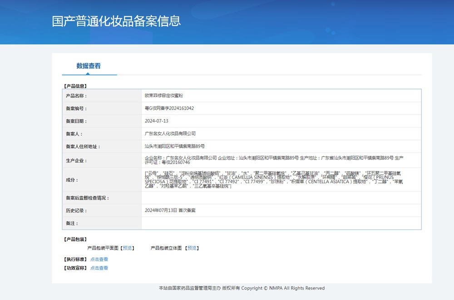Open the 数据查看 tab
Image resolution: width=454 pixels, height=300 pixels.
pos(89,66)
